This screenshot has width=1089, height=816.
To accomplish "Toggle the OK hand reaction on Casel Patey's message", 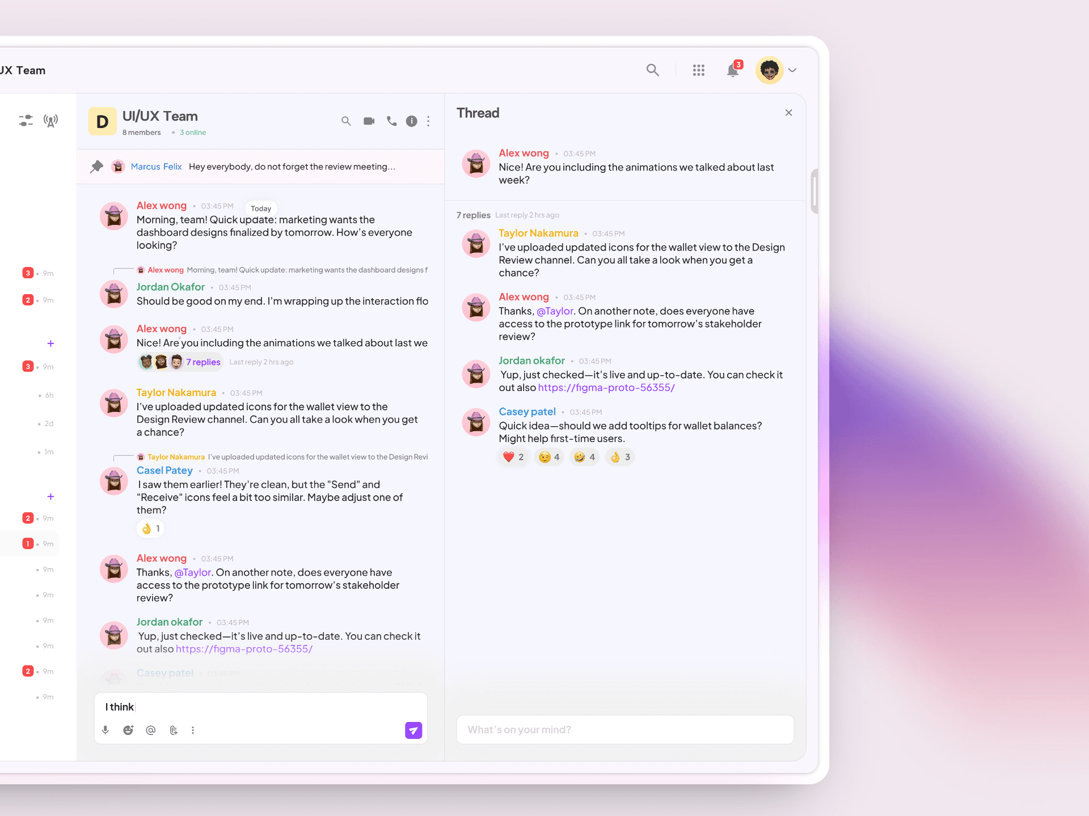I will point(151,529).
